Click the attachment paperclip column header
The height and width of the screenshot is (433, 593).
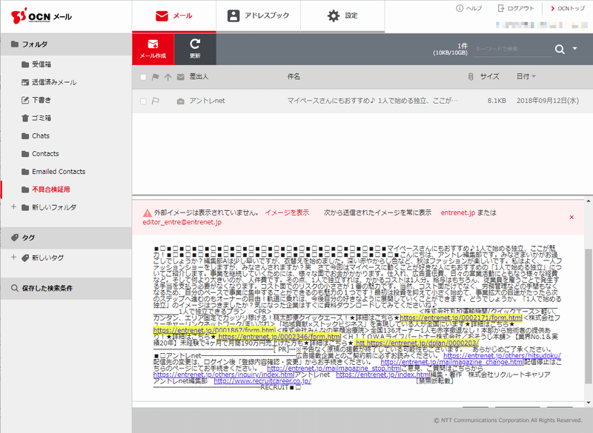click(x=471, y=77)
